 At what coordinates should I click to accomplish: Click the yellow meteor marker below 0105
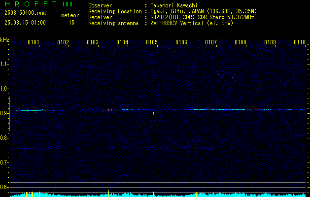154,194
